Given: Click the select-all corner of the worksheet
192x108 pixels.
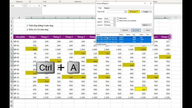Looking at the screenshot, I should [x=12, y=18].
